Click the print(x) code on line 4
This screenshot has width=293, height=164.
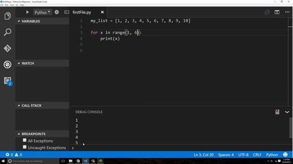pyautogui.click(x=110, y=39)
